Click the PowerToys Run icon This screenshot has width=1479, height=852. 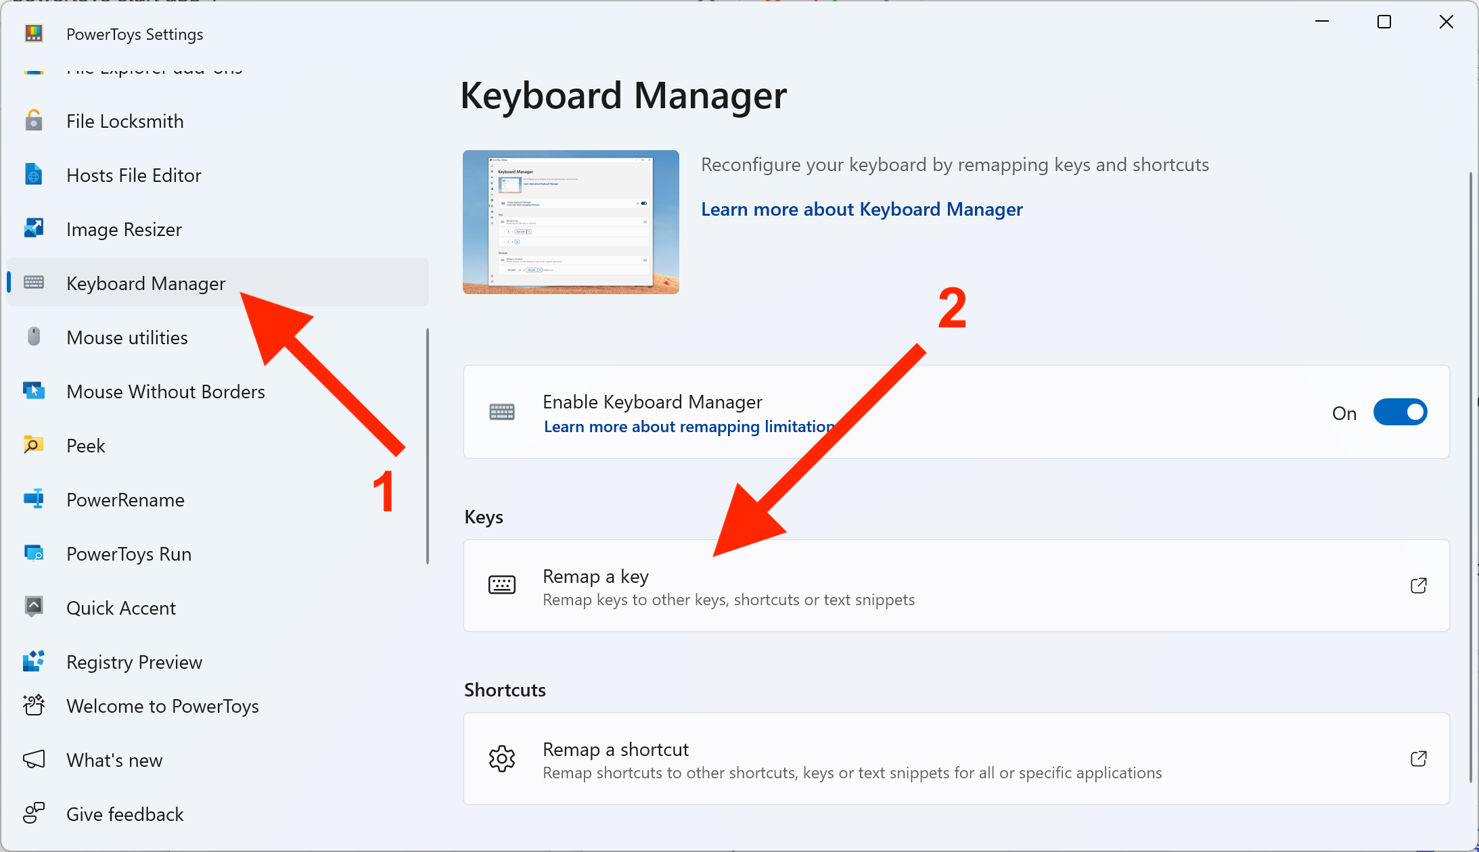(x=34, y=553)
